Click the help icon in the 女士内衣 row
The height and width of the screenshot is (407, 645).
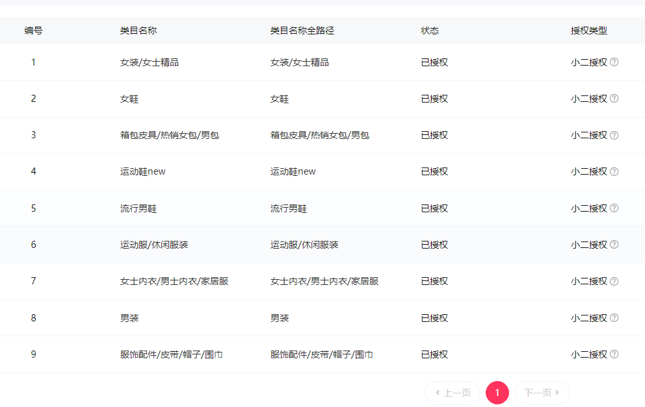click(614, 281)
